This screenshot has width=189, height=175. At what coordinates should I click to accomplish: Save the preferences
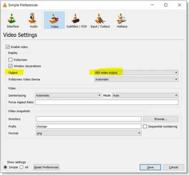click(150, 167)
